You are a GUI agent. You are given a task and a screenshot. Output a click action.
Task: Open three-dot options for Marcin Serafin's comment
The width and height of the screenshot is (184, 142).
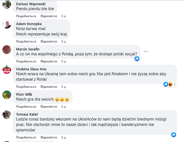coord(146,52)
